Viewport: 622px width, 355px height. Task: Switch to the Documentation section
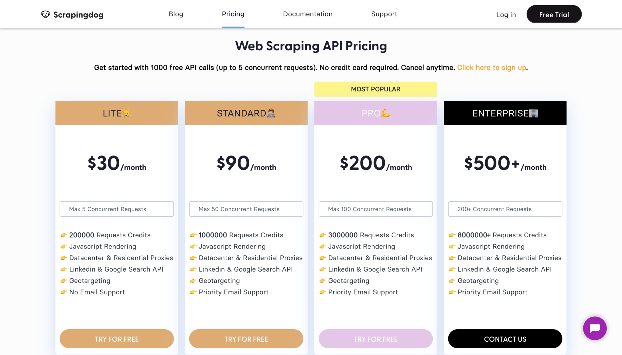(x=308, y=14)
